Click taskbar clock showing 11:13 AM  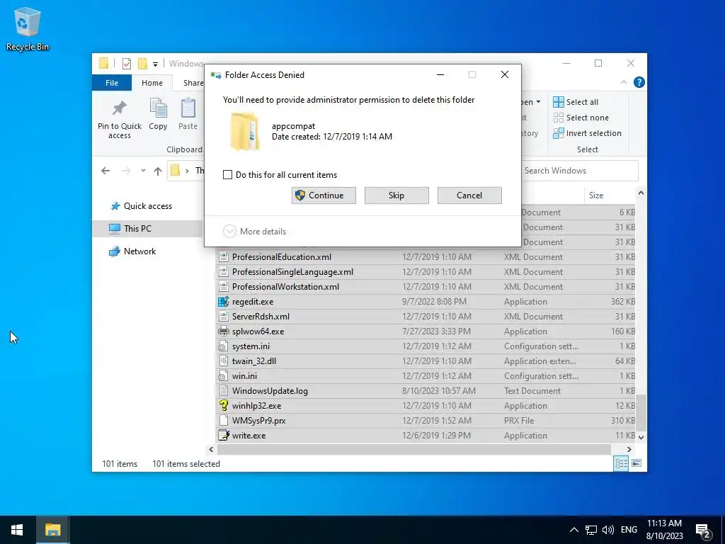tap(664, 530)
